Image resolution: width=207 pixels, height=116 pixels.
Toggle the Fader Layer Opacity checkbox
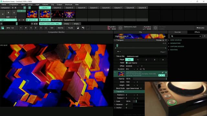pos(126,63)
